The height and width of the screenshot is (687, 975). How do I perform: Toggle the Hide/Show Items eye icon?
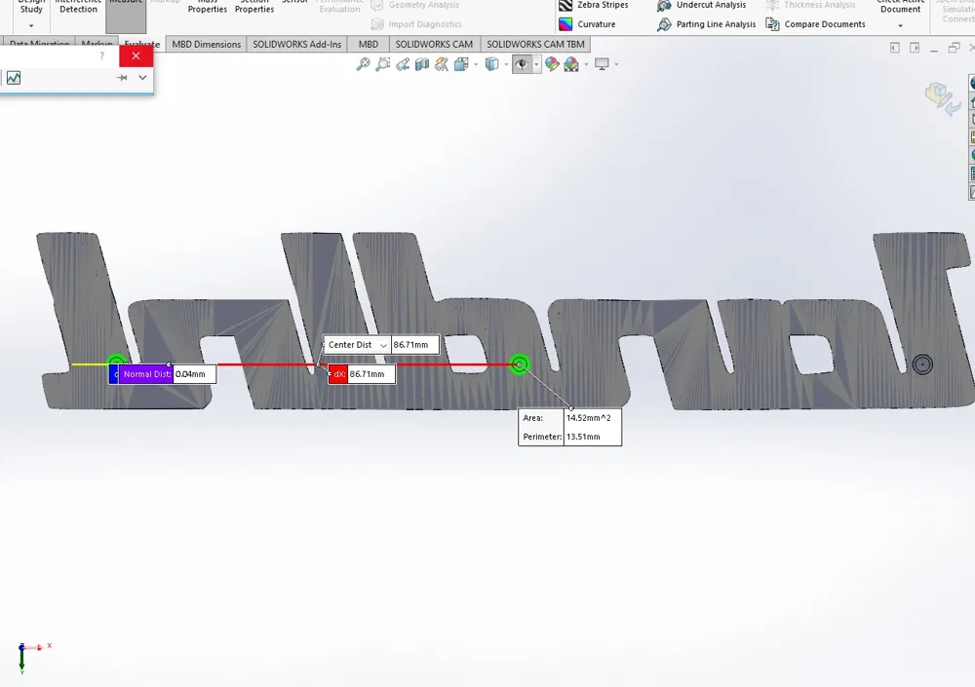tap(522, 64)
